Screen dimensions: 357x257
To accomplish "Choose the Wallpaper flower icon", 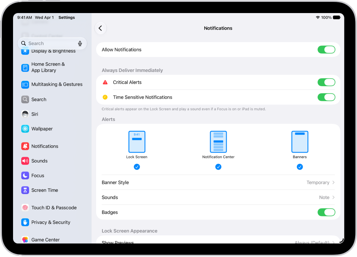I will (25, 129).
